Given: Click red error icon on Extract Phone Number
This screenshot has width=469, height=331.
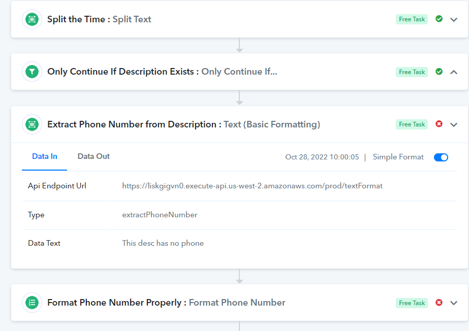Looking at the screenshot, I should pos(439,124).
